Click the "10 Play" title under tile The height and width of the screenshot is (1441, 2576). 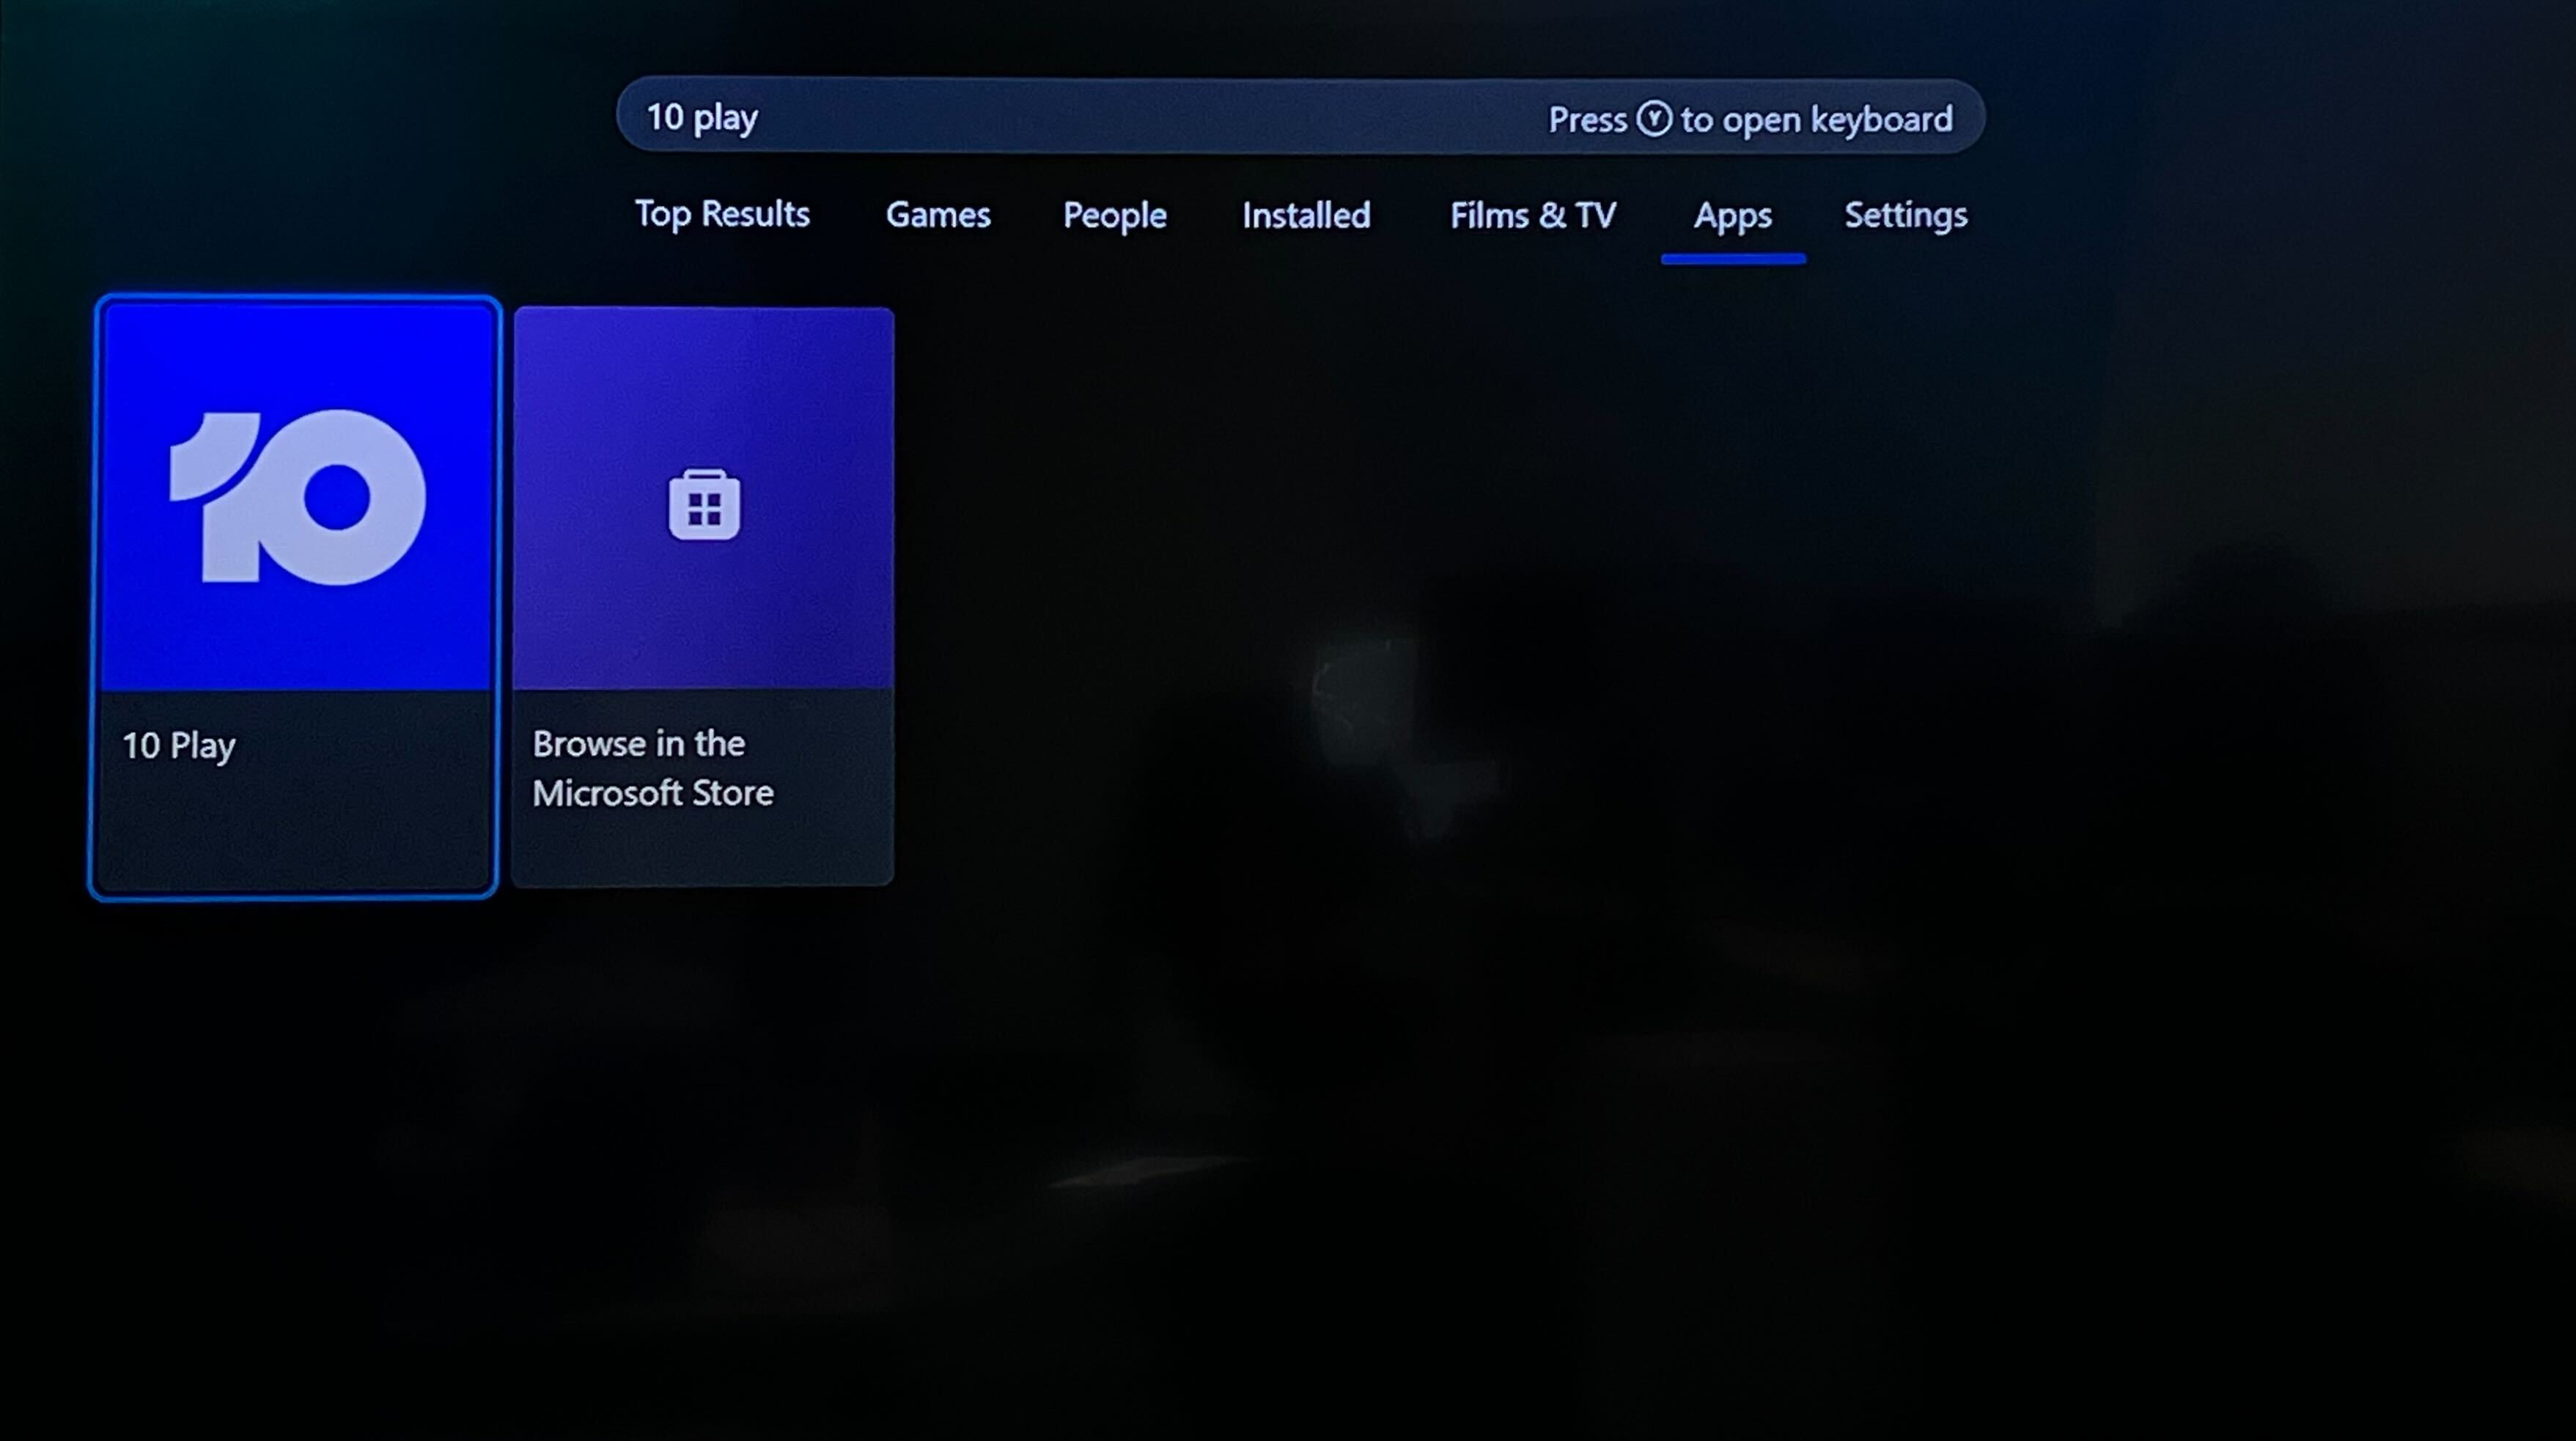pos(179,745)
